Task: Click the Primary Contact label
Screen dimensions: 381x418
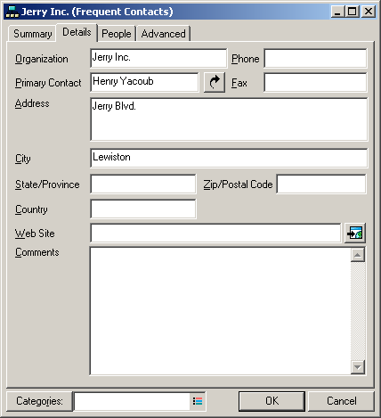Action: pos(48,83)
